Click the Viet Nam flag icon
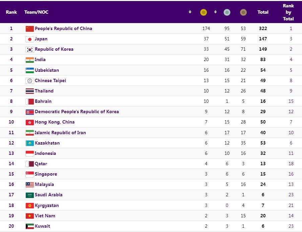The image size is (302, 232). [x=29, y=216]
